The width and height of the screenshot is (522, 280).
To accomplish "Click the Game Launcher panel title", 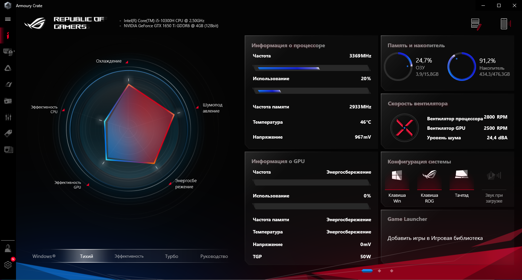I will pos(407,219).
